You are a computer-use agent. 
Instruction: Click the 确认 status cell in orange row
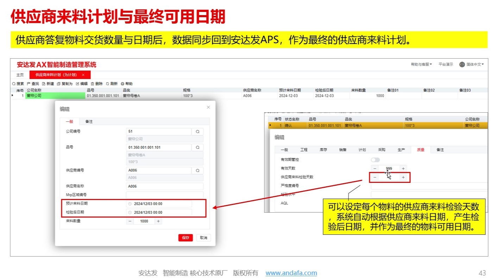point(295,125)
